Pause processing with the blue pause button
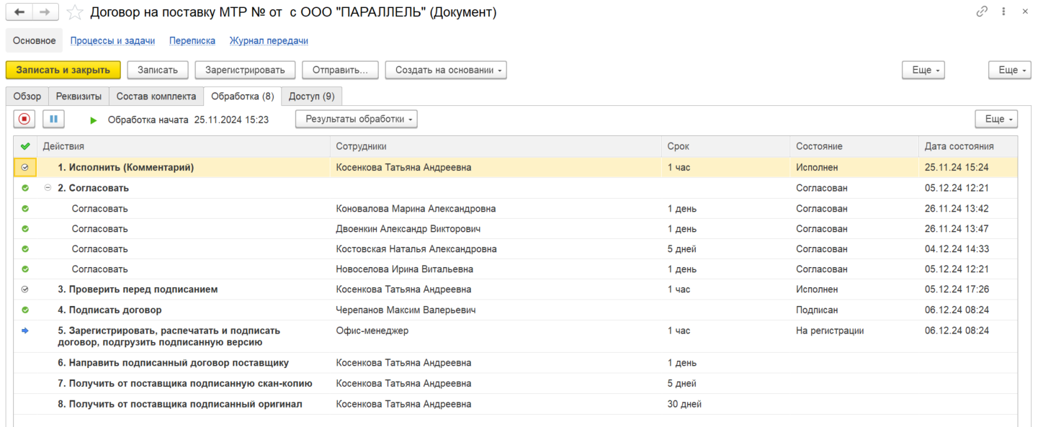The width and height of the screenshot is (1038, 427). pos(53,119)
